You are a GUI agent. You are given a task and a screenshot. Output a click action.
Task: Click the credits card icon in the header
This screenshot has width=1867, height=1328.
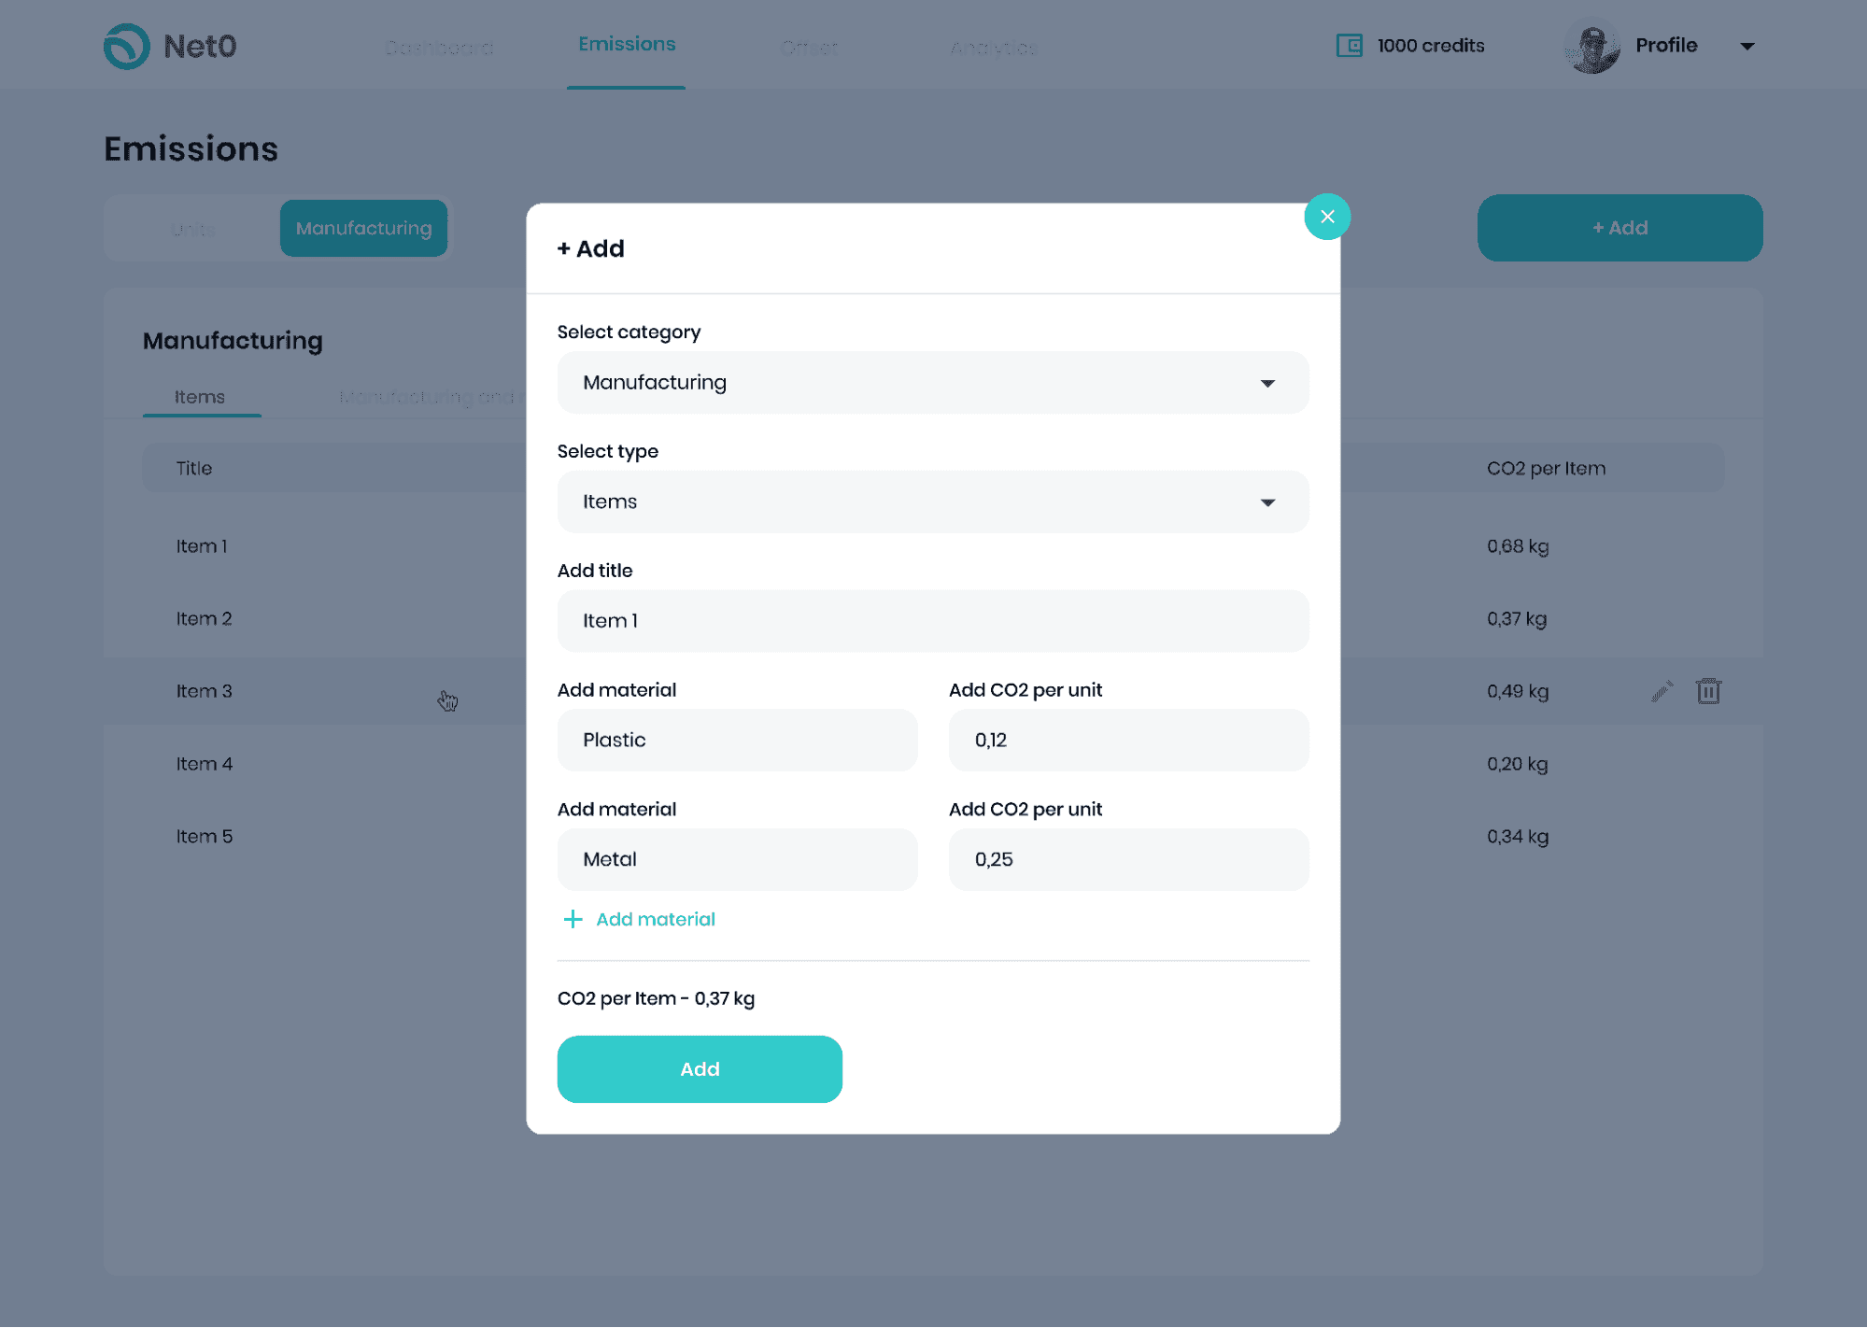tap(1349, 45)
